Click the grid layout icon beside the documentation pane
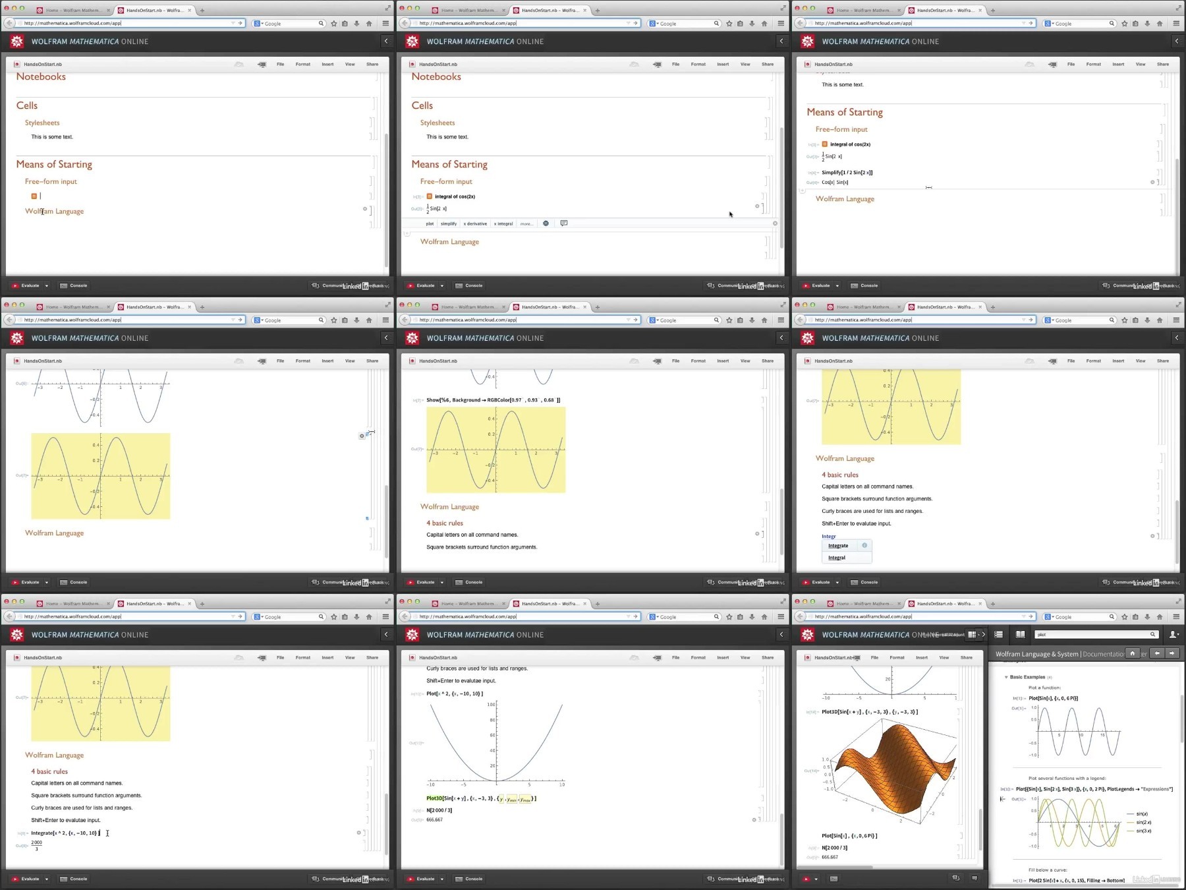The height and width of the screenshot is (890, 1186). [x=972, y=635]
